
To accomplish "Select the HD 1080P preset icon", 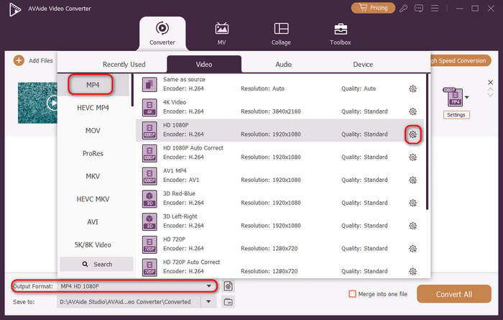I will click(x=149, y=130).
